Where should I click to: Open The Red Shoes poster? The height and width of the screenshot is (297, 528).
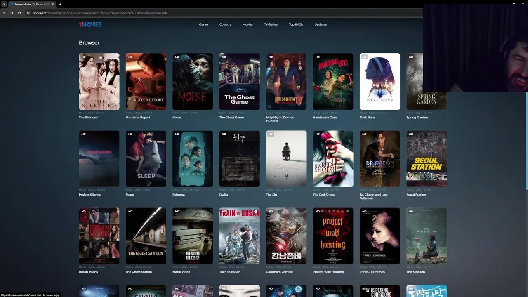pos(333,159)
